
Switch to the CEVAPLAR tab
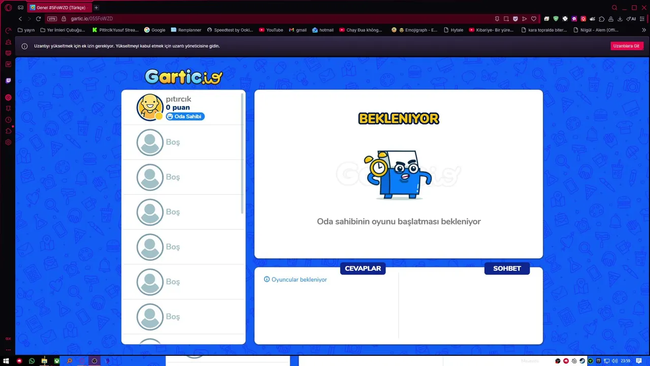(x=363, y=268)
